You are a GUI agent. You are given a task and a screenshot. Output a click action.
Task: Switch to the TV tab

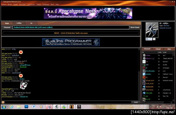pyautogui.click(x=31, y=23)
